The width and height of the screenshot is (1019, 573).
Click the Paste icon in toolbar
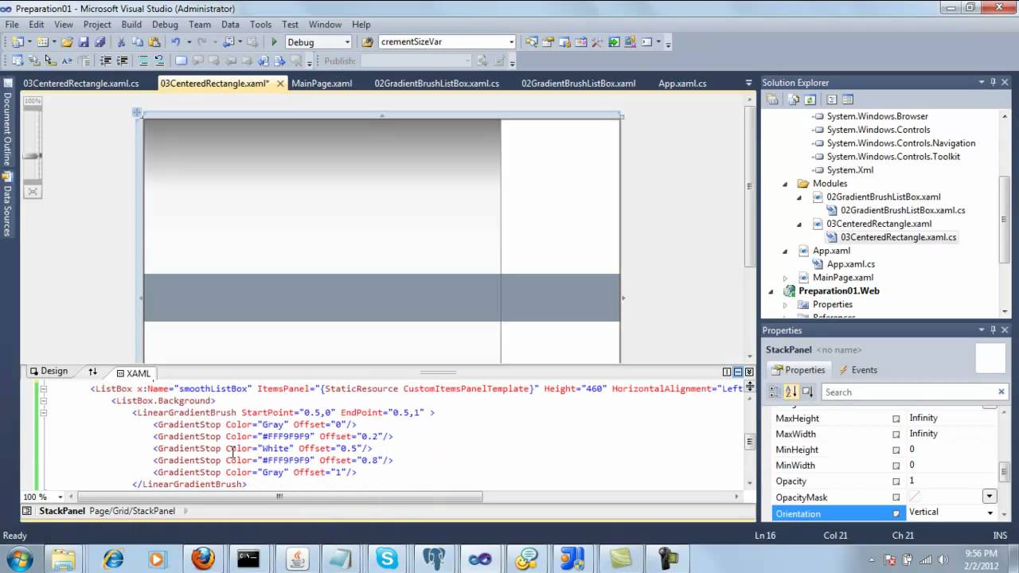(153, 42)
